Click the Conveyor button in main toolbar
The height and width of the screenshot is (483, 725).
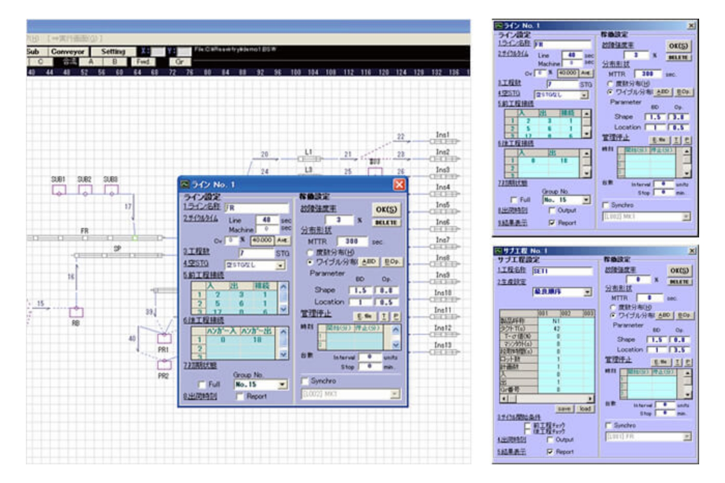point(68,52)
